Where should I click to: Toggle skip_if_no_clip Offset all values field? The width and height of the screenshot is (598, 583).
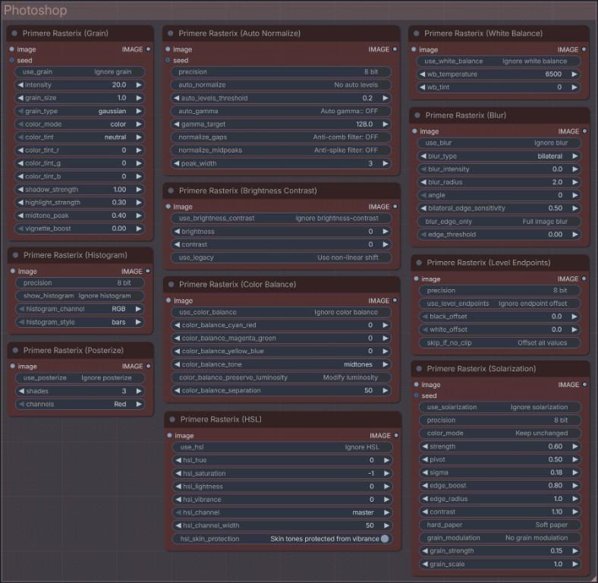point(500,342)
